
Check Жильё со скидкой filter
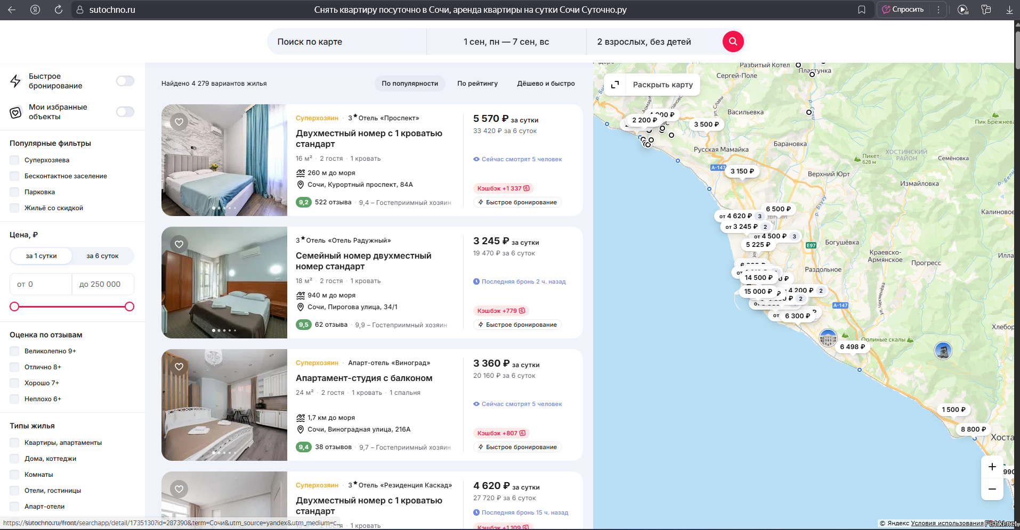pyautogui.click(x=14, y=208)
